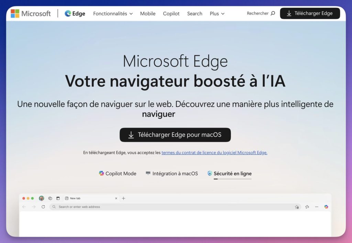Click the profile avatar in the browser preview
This screenshot has height=243, width=352.
[42, 198]
